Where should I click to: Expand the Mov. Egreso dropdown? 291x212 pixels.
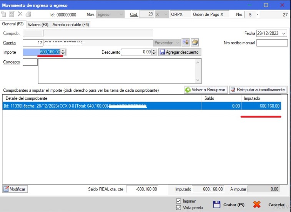tap(121, 15)
